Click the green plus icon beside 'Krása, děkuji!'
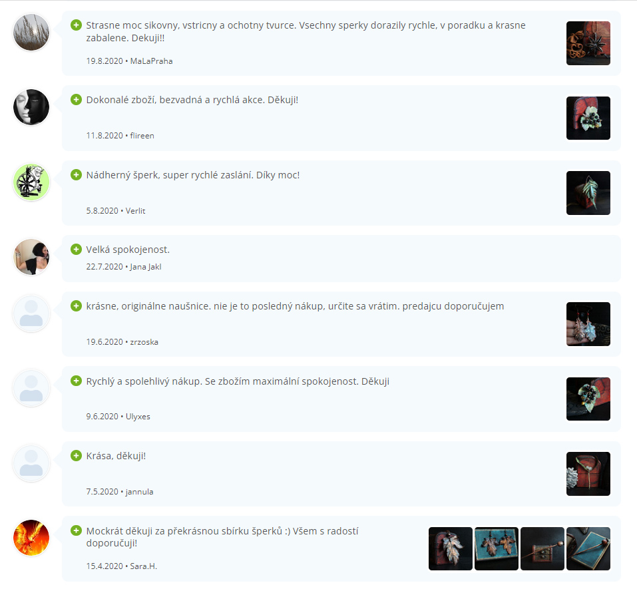This screenshot has width=637, height=591. click(76, 456)
